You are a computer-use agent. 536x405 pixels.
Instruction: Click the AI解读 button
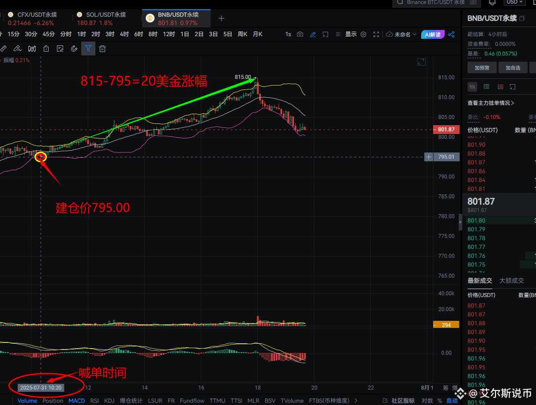[x=433, y=34]
